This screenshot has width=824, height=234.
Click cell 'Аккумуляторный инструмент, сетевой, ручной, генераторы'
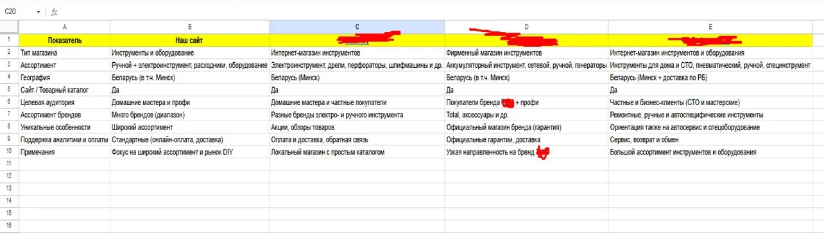click(x=526, y=65)
